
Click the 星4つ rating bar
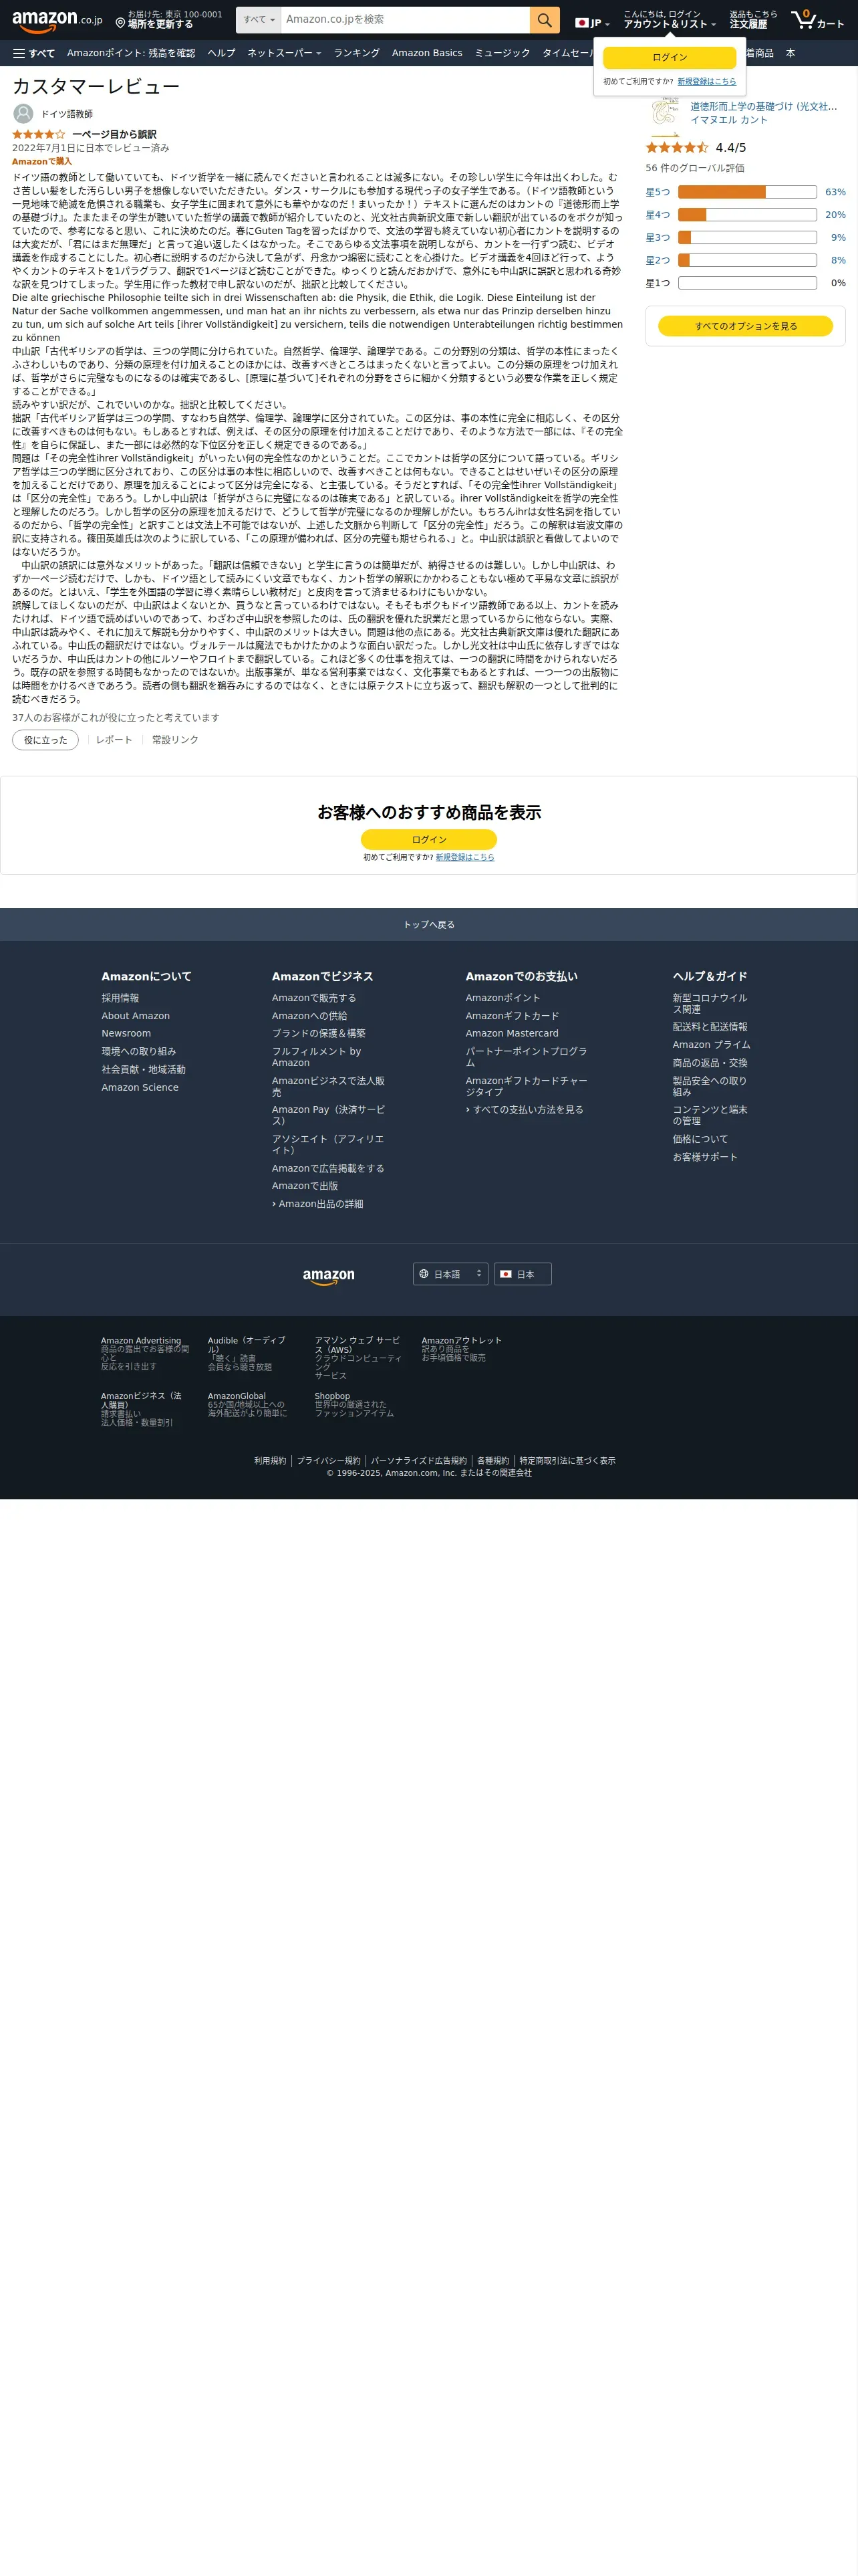click(747, 215)
